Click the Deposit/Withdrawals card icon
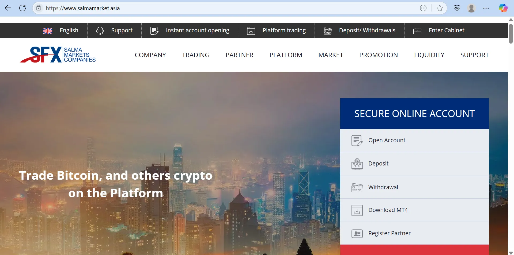The height and width of the screenshot is (255, 514). pyautogui.click(x=328, y=31)
